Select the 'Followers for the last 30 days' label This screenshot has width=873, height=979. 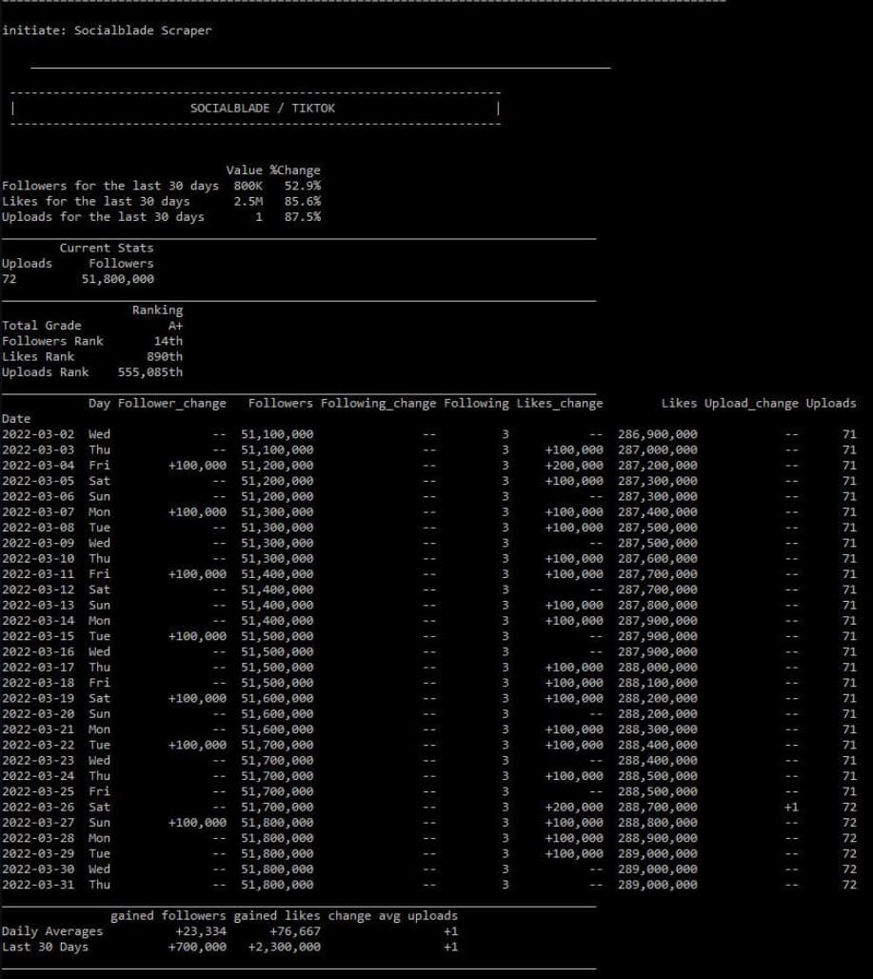pyautogui.click(x=110, y=186)
